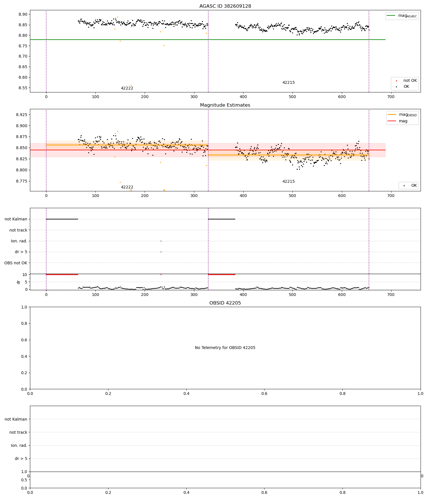Click the 'OBSID 42205' plot title

pyautogui.click(x=225, y=303)
